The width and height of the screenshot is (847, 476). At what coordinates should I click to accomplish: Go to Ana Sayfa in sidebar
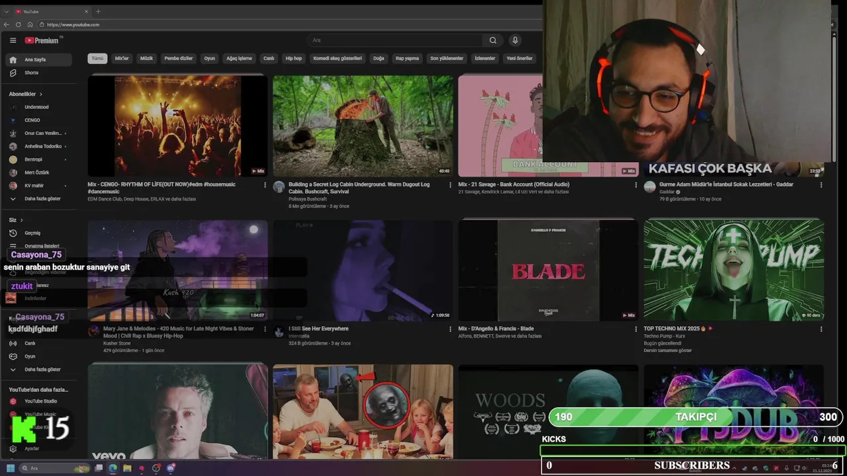pyautogui.click(x=39, y=59)
